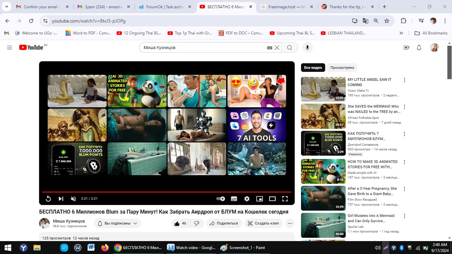Open the YouTube account avatar menu
The height and width of the screenshot is (254, 452).
tap(434, 47)
